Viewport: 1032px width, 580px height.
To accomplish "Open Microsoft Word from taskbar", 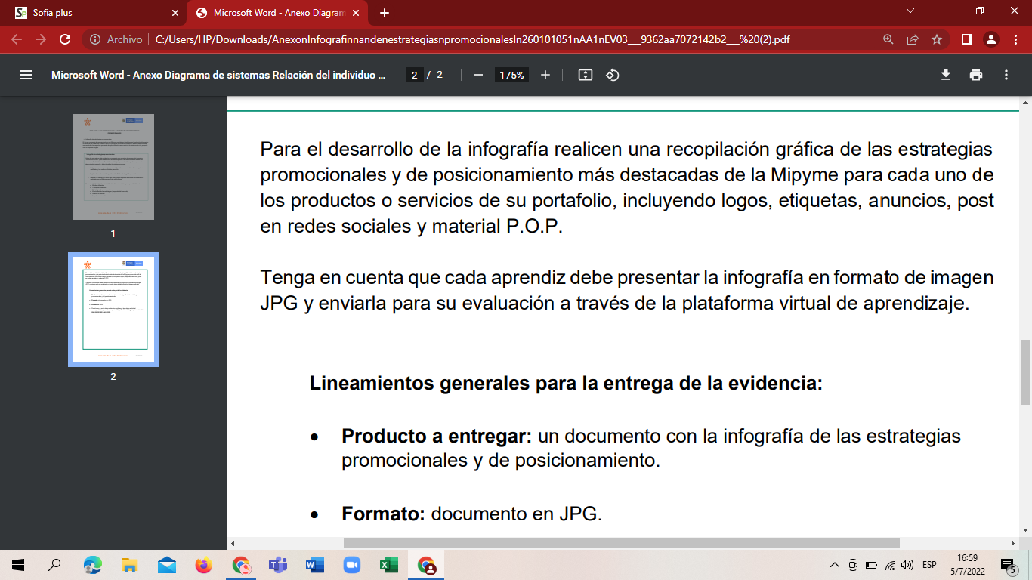I will coord(315,565).
